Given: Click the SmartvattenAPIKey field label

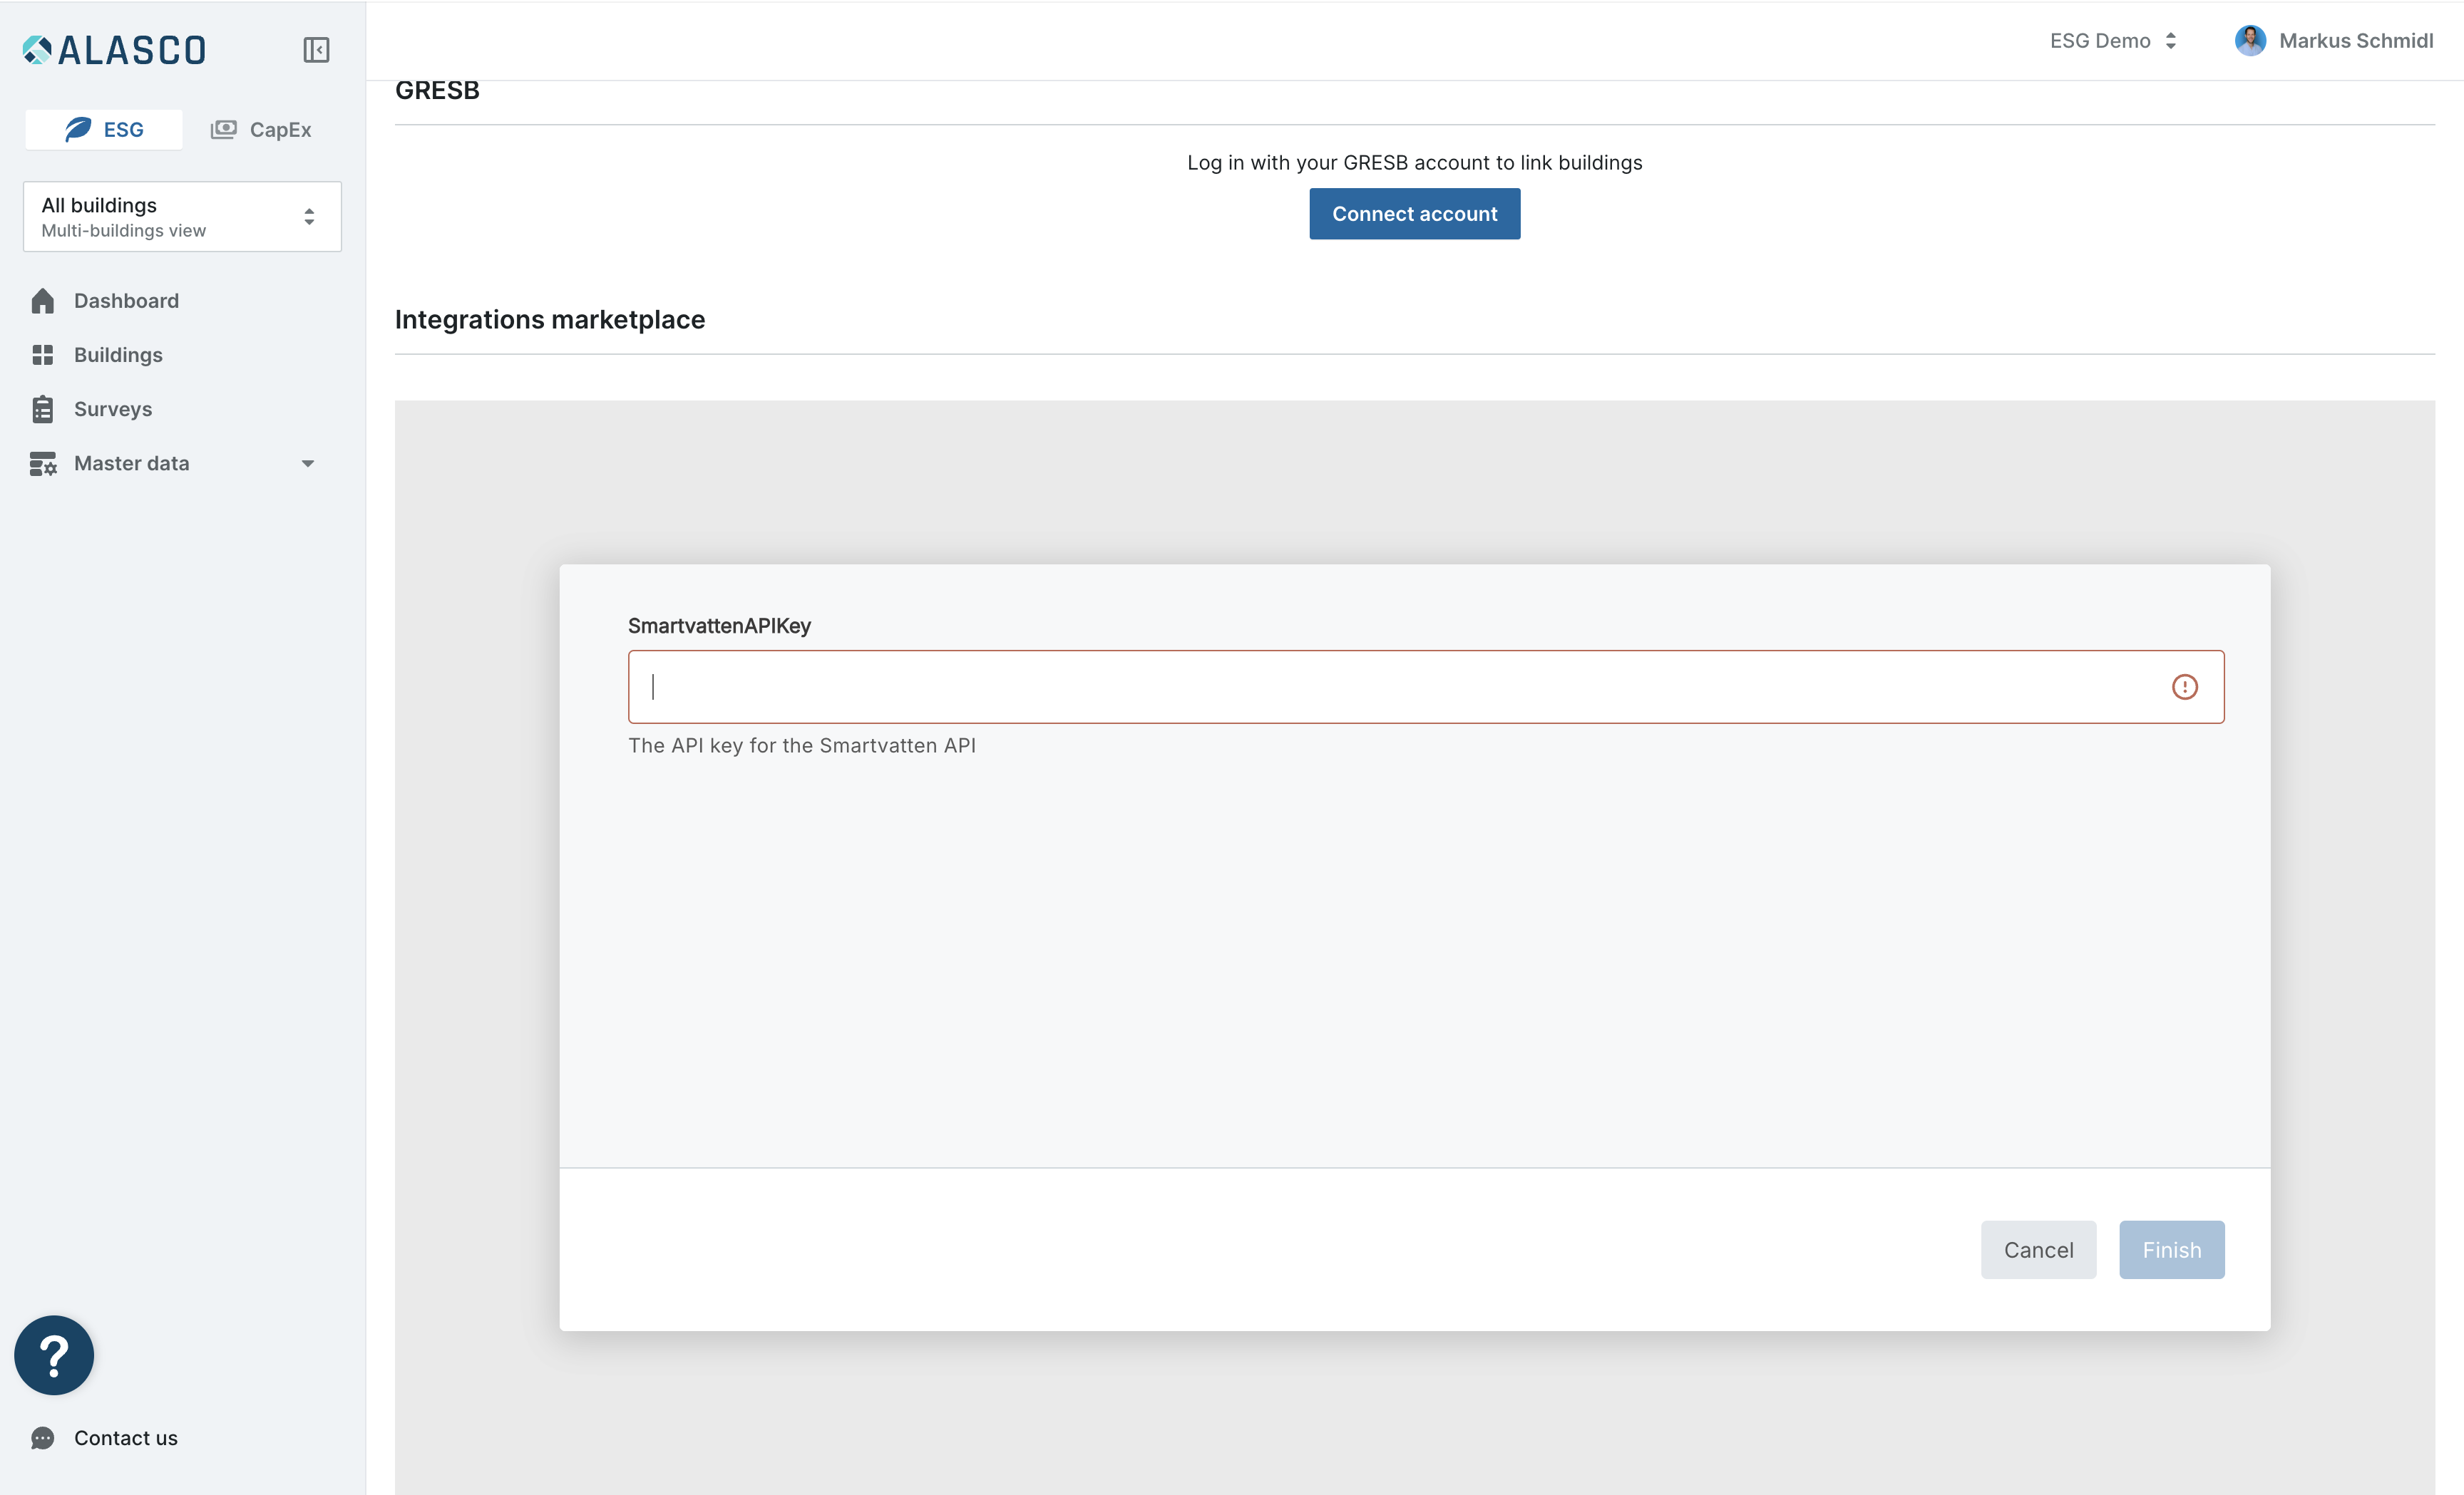Looking at the screenshot, I should 719,626.
